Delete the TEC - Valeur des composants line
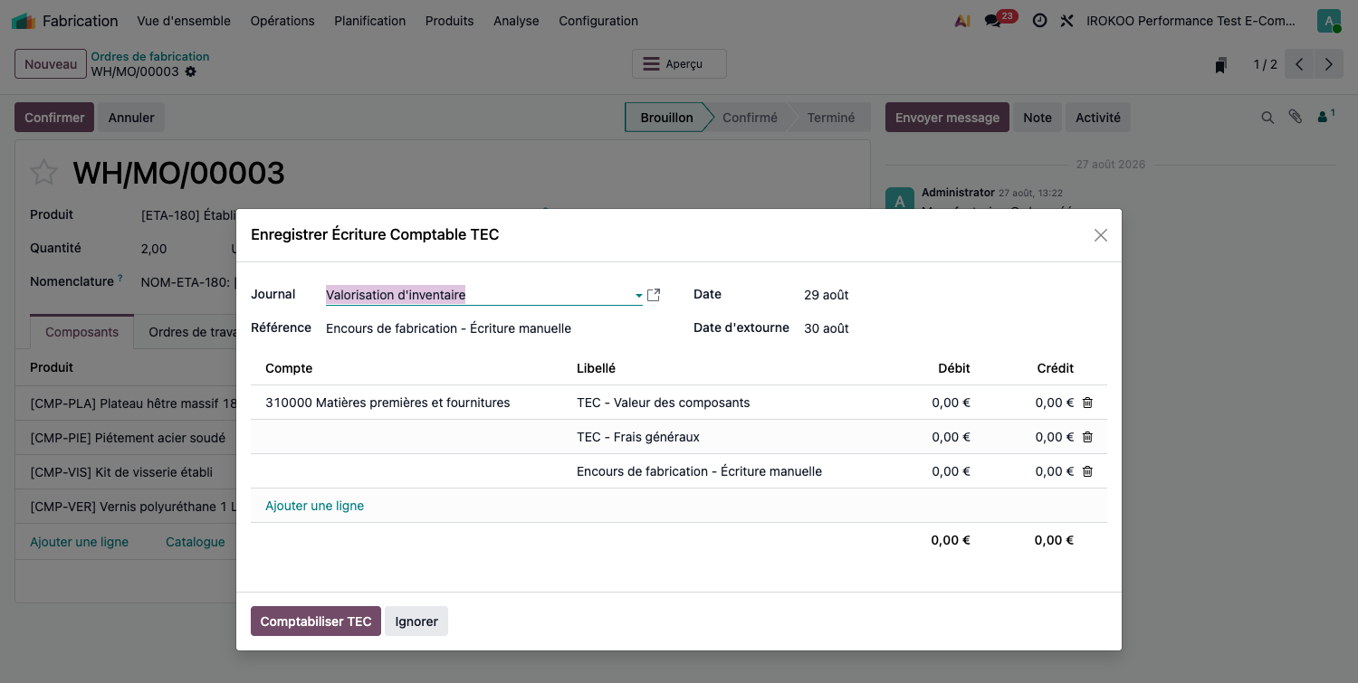The width and height of the screenshot is (1358, 683). point(1087,403)
